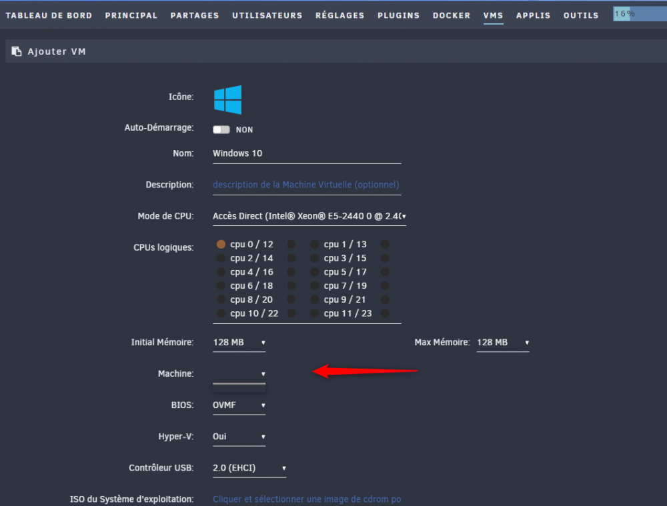This screenshot has height=506, width=667.
Task: Check the cpu 21 checkbox
Action: [385, 299]
